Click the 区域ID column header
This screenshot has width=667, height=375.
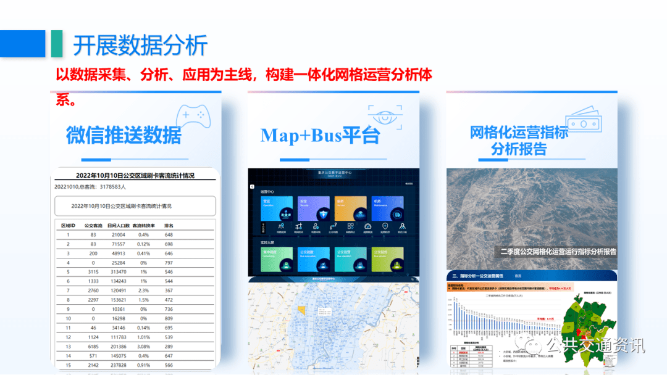point(68,226)
